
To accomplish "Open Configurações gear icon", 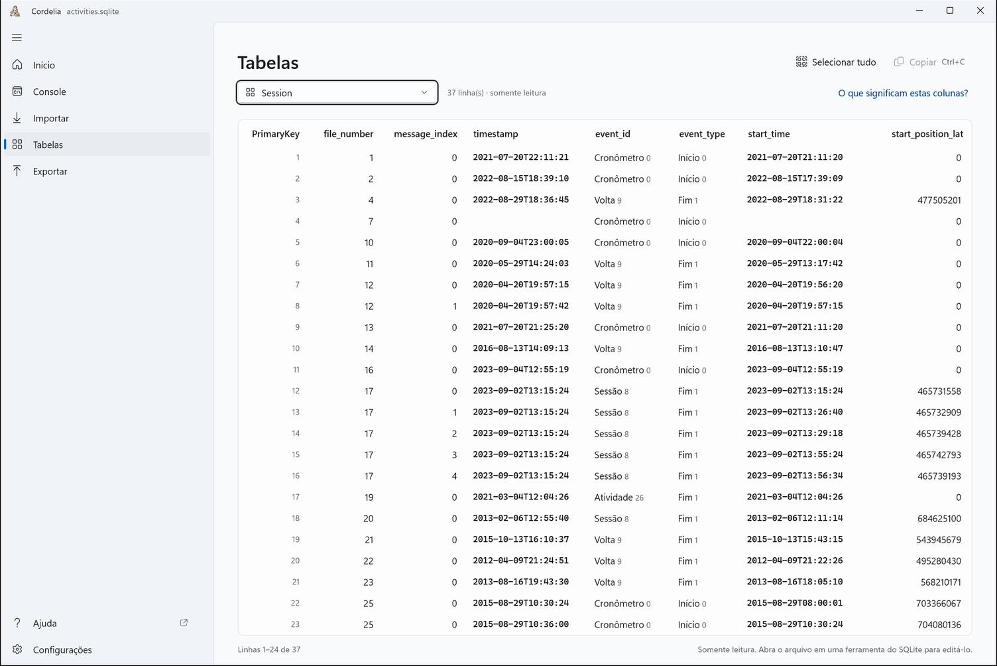I will (x=17, y=649).
